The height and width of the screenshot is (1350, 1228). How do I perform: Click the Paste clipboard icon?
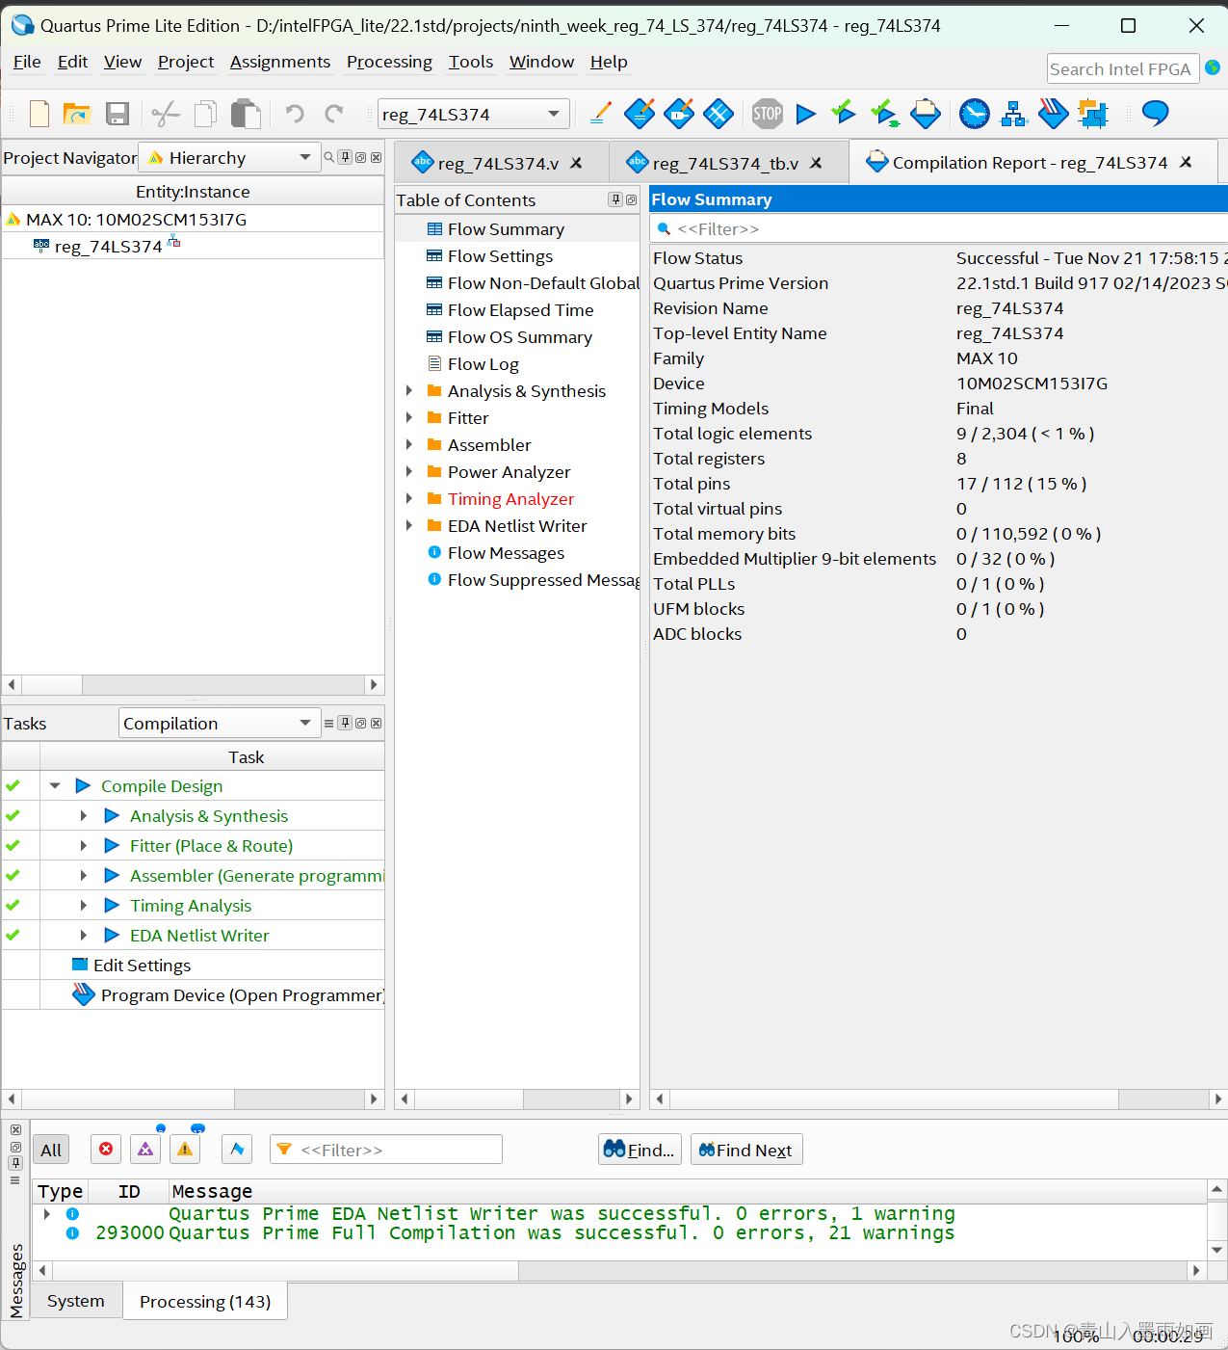[x=247, y=114]
